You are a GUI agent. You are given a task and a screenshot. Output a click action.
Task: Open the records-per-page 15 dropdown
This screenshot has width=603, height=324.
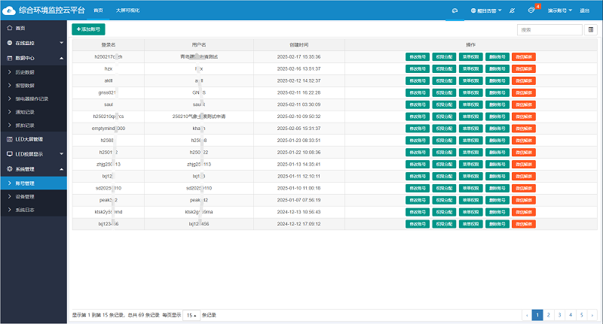(x=191, y=315)
